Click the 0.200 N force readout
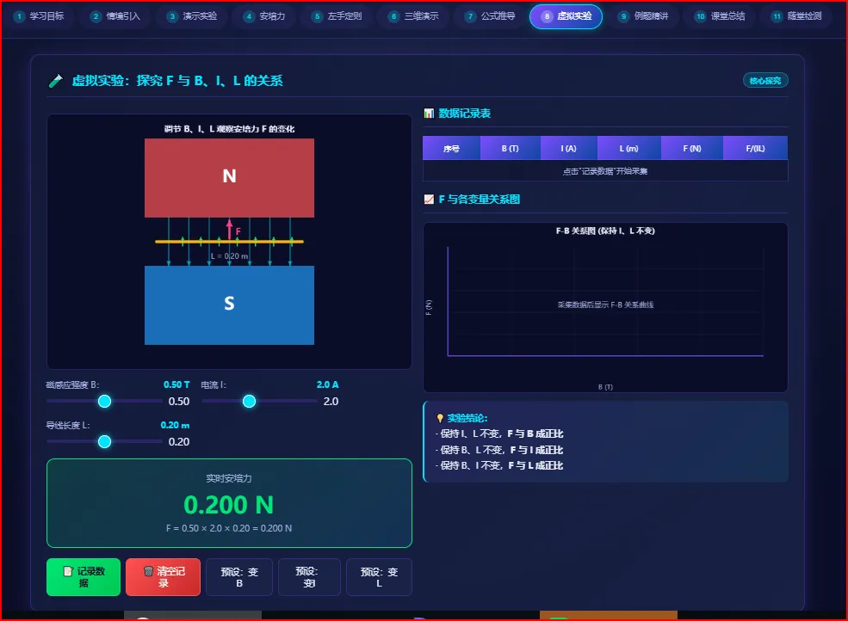The height and width of the screenshot is (621, 848). point(229,505)
